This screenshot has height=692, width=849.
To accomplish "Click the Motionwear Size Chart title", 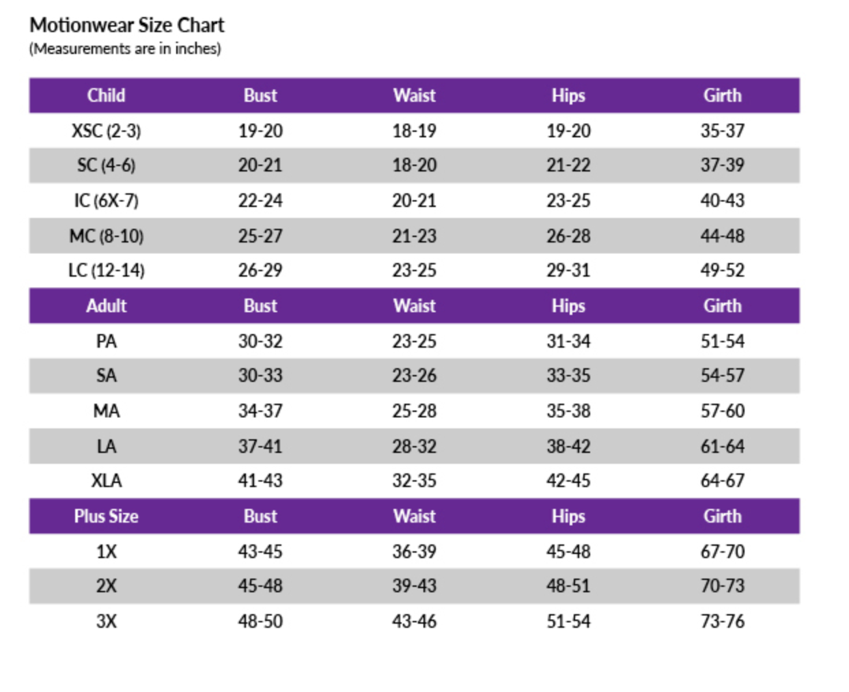I will 127,25.
